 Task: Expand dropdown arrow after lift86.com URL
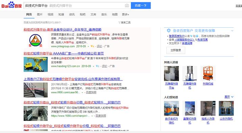(x=82, y=92)
